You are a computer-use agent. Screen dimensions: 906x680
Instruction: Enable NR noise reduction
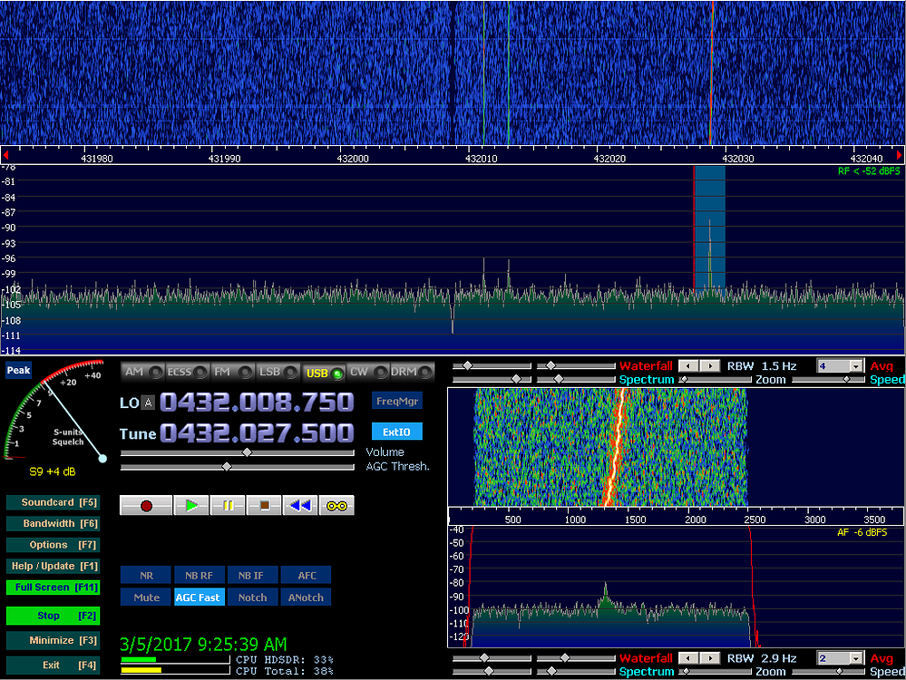(146, 576)
